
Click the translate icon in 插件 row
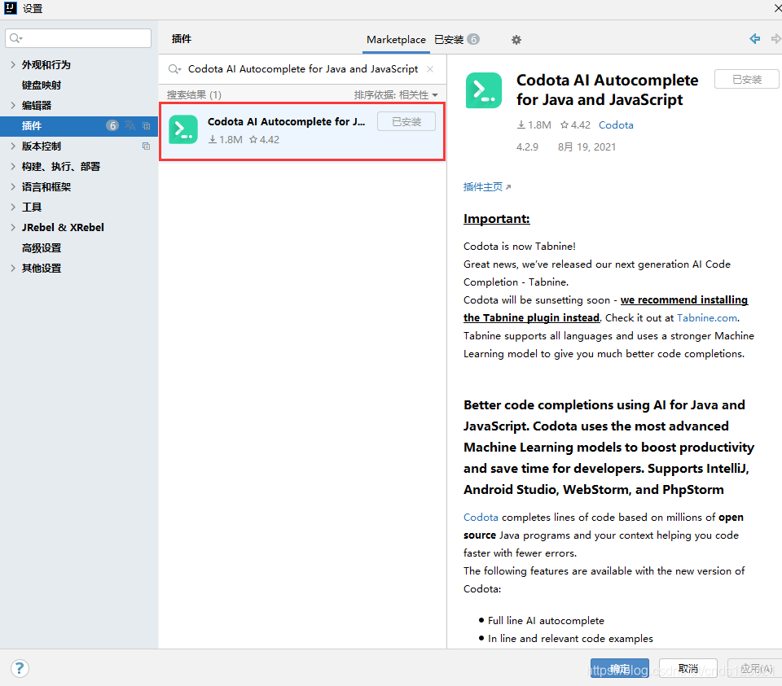point(130,125)
